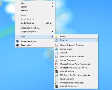Click the SQL Server Profiler trace icon

coord(56,75)
